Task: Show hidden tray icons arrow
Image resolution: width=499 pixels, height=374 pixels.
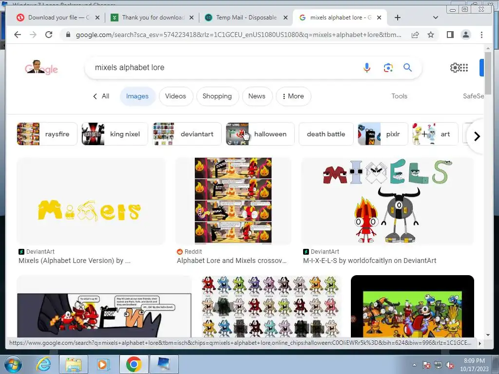Action: [414, 365]
